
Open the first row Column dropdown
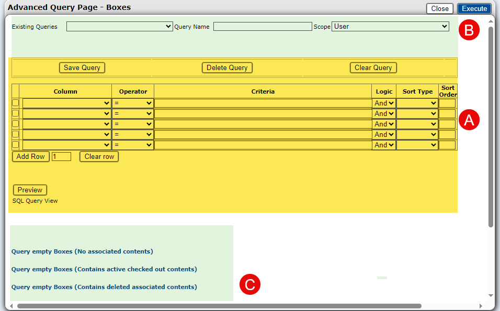(x=66, y=103)
